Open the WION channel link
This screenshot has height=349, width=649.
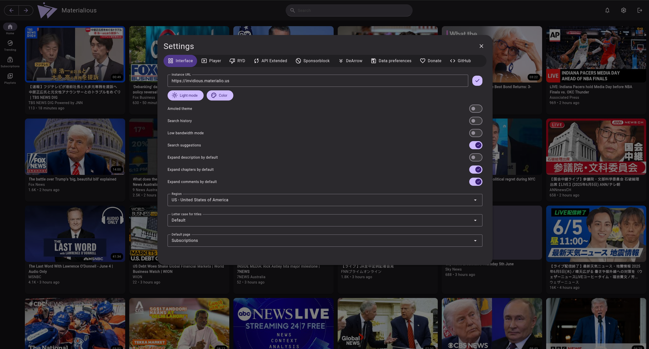137,277
